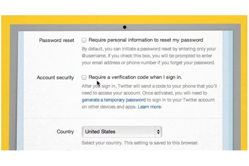The height and width of the screenshot is (166, 249).
Task: Click the 'Password reset' section label
Action: click(56, 40)
